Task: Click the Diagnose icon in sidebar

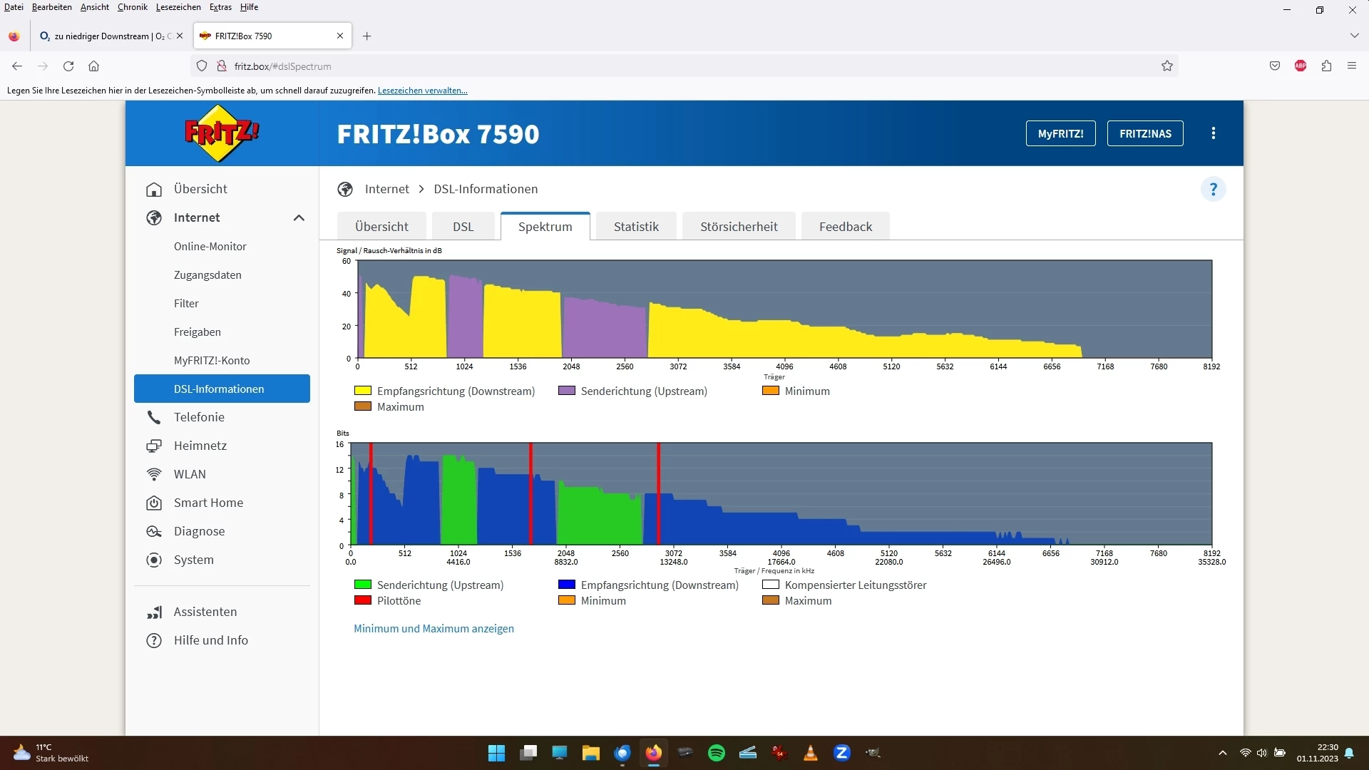Action: (153, 531)
